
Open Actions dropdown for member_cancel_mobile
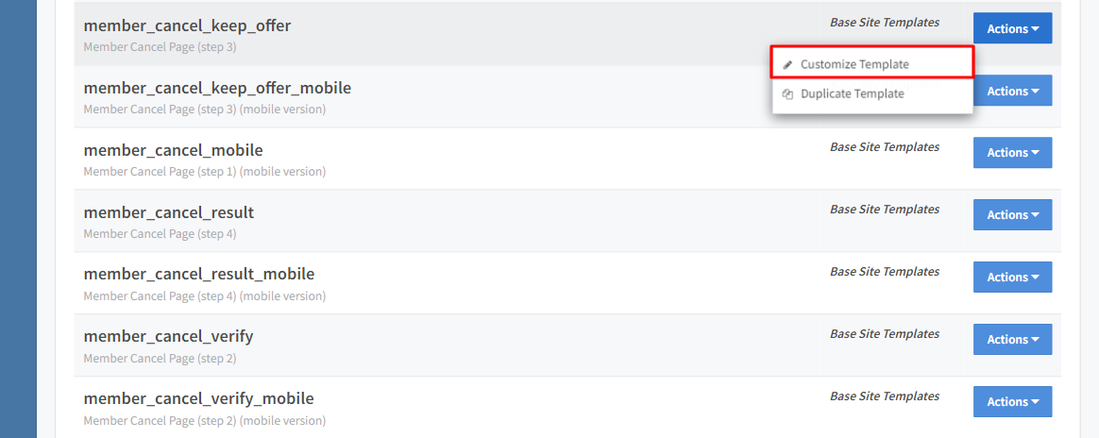(x=1012, y=153)
